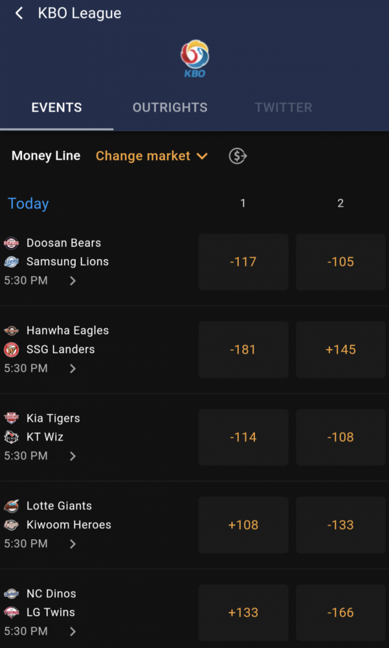This screenshot has width=389, height=648.
Task: Expand NC Dinos vs LG Twins event chevron
Action: [72, 631]
